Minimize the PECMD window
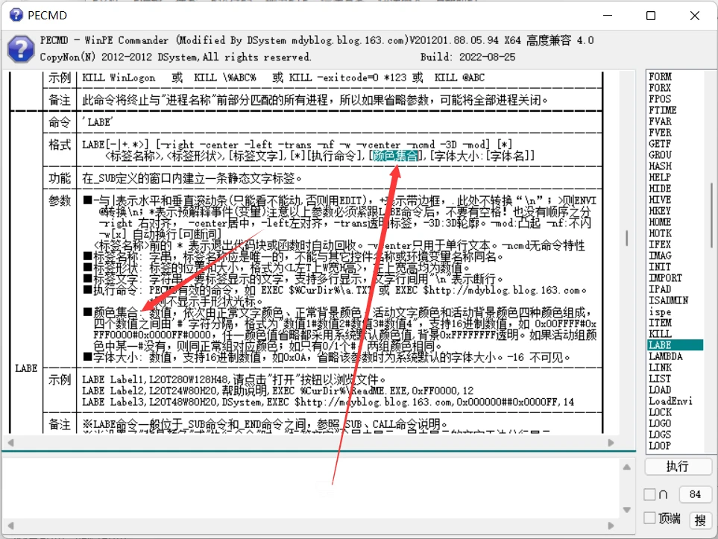The height and width of the screenshot is (539, 718). (608, 16)
